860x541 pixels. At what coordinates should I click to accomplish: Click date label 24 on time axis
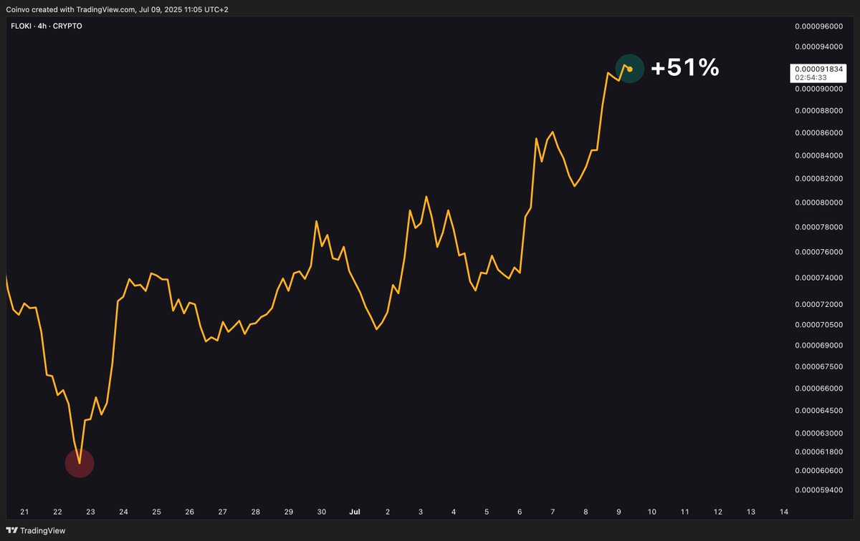click(123, 512)
